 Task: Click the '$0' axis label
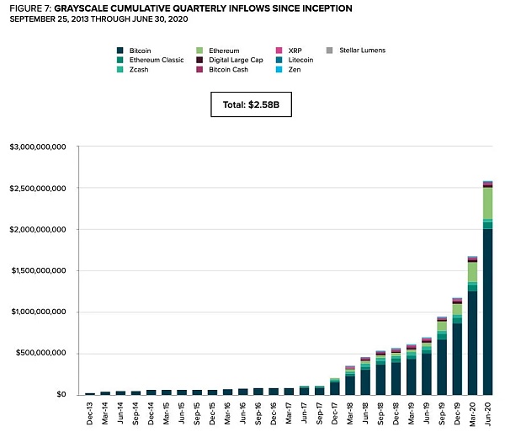click(x=61, y=394)
